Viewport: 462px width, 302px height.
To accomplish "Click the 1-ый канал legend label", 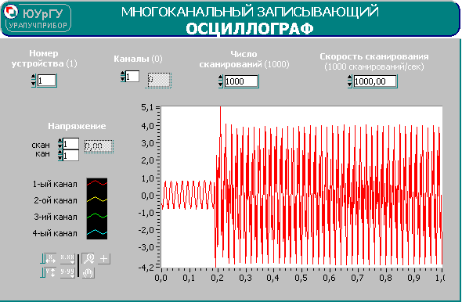I will [x=55, y=185].
